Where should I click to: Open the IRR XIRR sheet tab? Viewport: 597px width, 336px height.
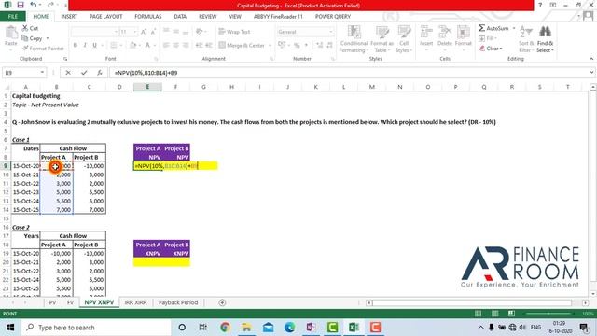click(135, 302)
